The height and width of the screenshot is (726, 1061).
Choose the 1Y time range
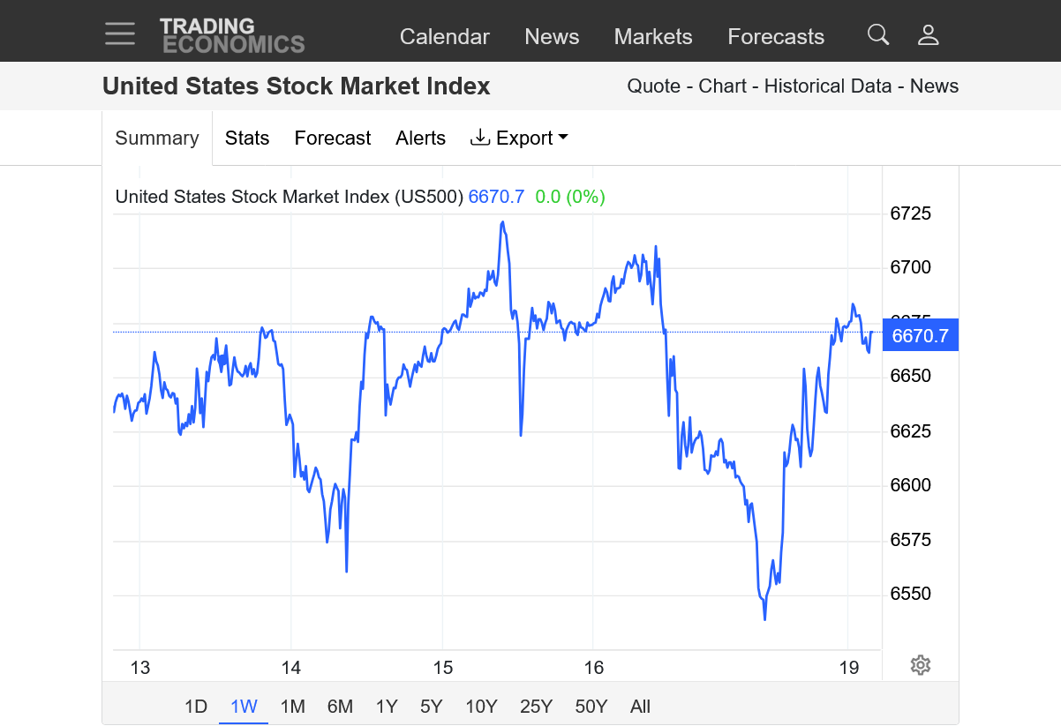point(387,707)
